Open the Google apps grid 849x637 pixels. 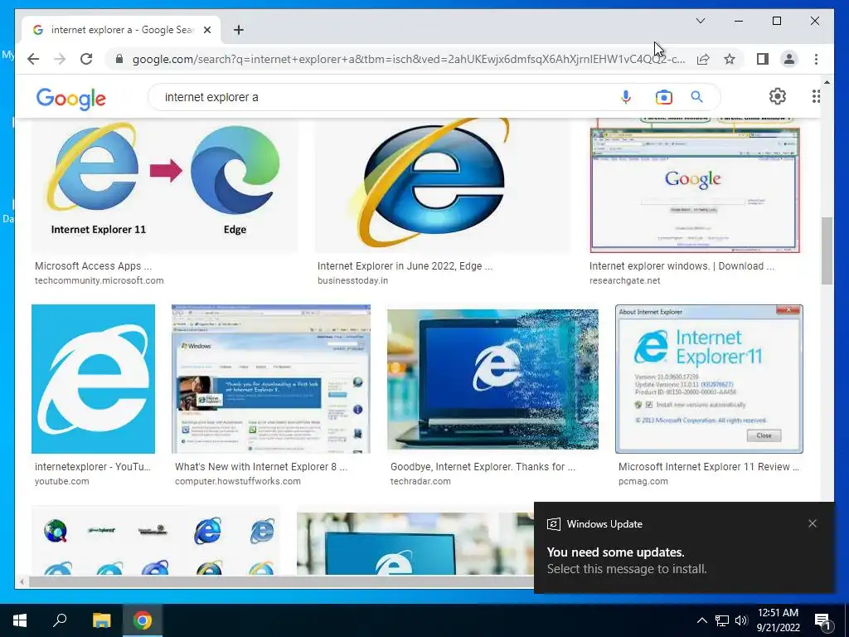pyautogui.click(x=816, y=96)
